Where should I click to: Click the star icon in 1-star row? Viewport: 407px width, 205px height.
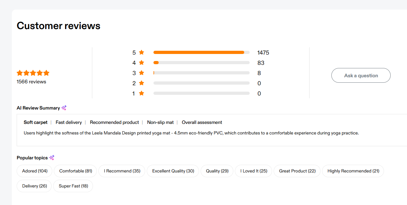pyautogui.click(x=141, y=94)
